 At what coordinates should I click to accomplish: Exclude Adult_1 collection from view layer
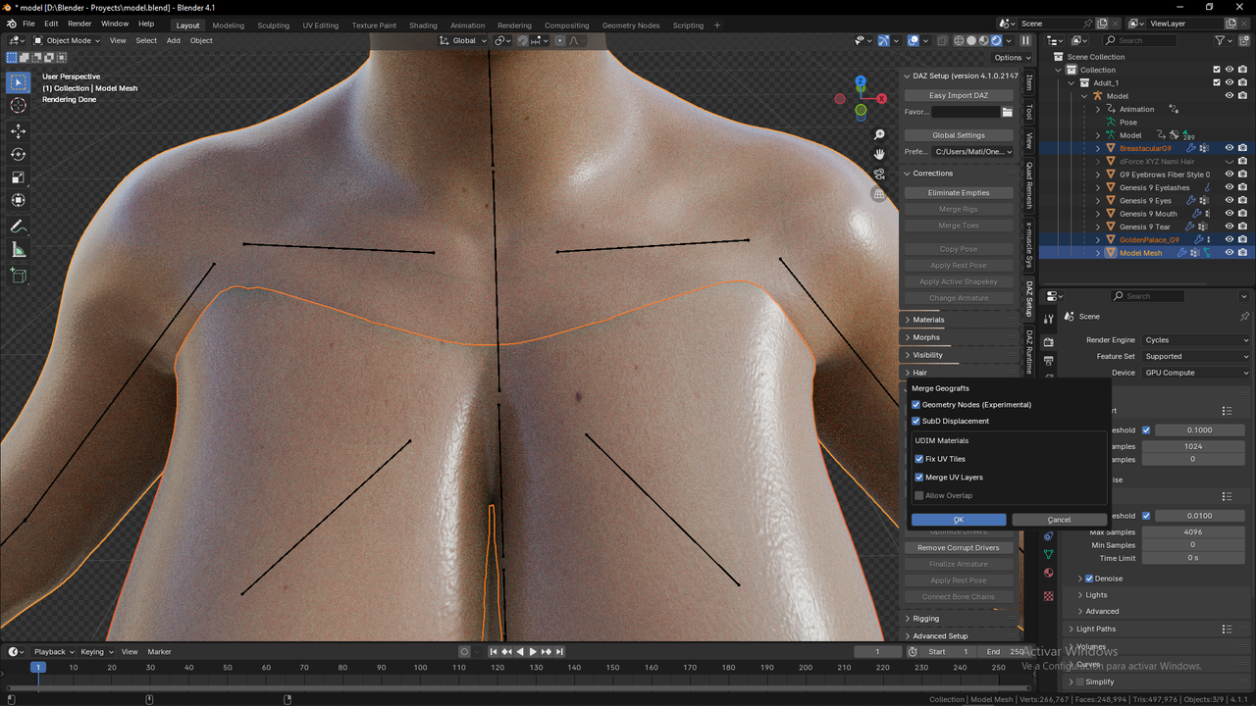pyautogui.click(x=1217, y=82)
